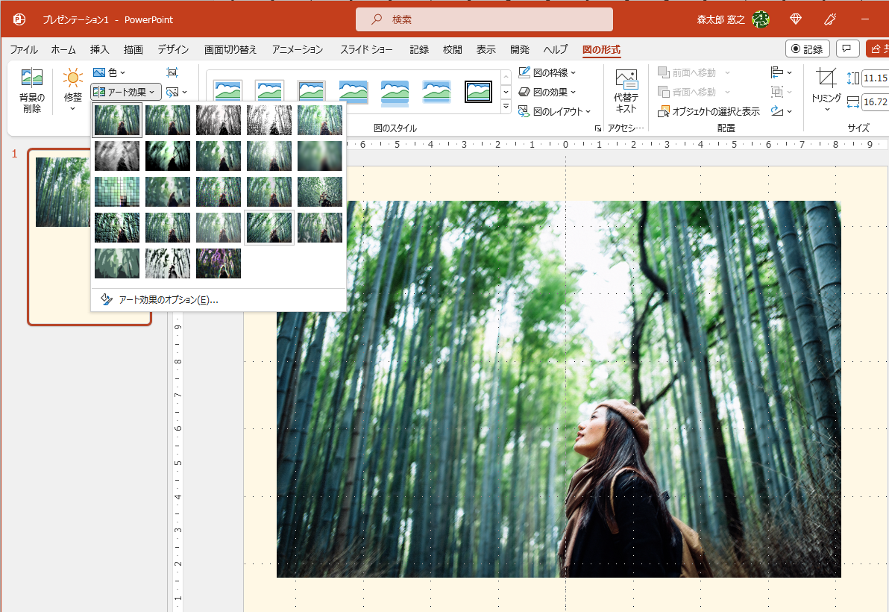This screenshot has width=889, height=612.
Task: Apply the grid-patterned Light Screen effect
Action: (117, 192)
